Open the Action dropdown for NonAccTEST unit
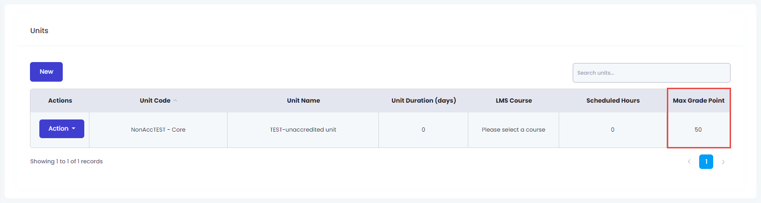The height and width of the screenshot is (203, 761). point(62,129)
